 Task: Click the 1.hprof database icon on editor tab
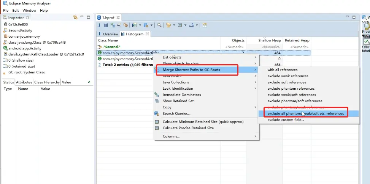[x=99, y=17]
